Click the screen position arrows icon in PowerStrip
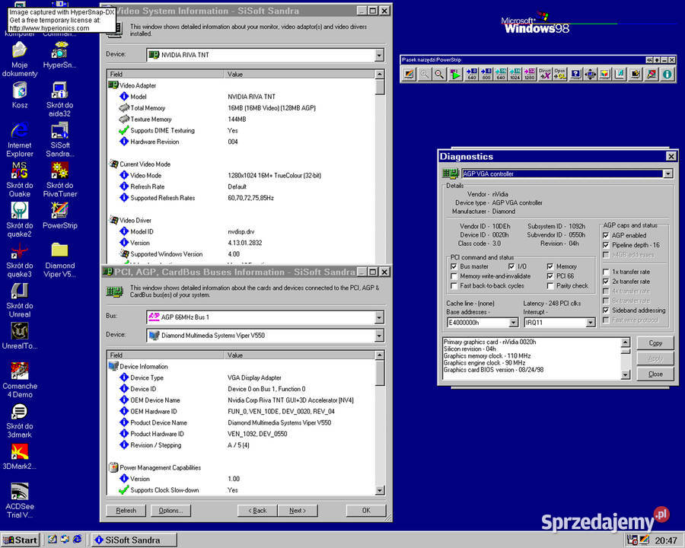The width and height of the screenshot is (685, 548). click(590, 74)
